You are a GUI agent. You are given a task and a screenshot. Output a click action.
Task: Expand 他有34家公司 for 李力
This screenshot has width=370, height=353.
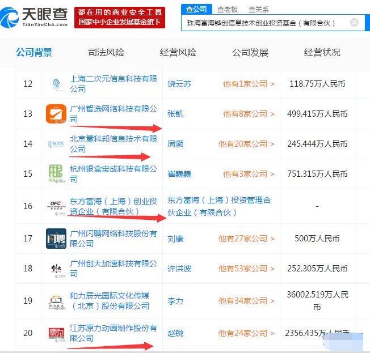(247, 301)
